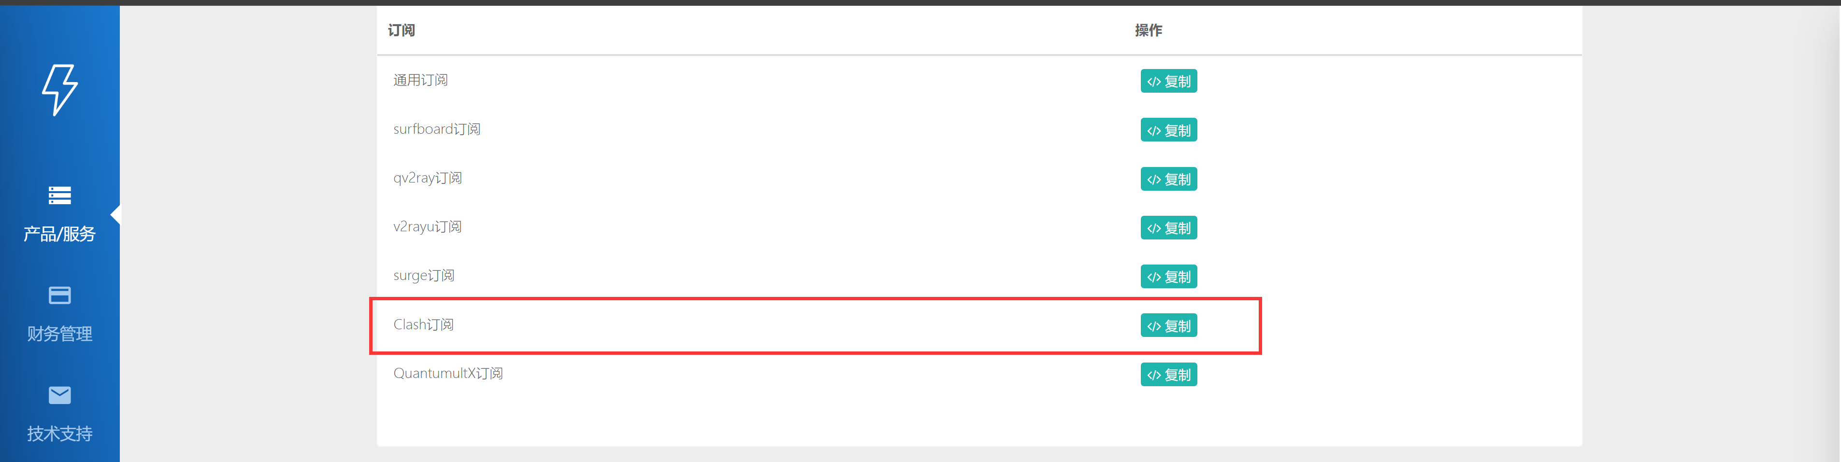Click the lightning bolt logo icon
The image size is (1841, 462).
click(60, 90)
